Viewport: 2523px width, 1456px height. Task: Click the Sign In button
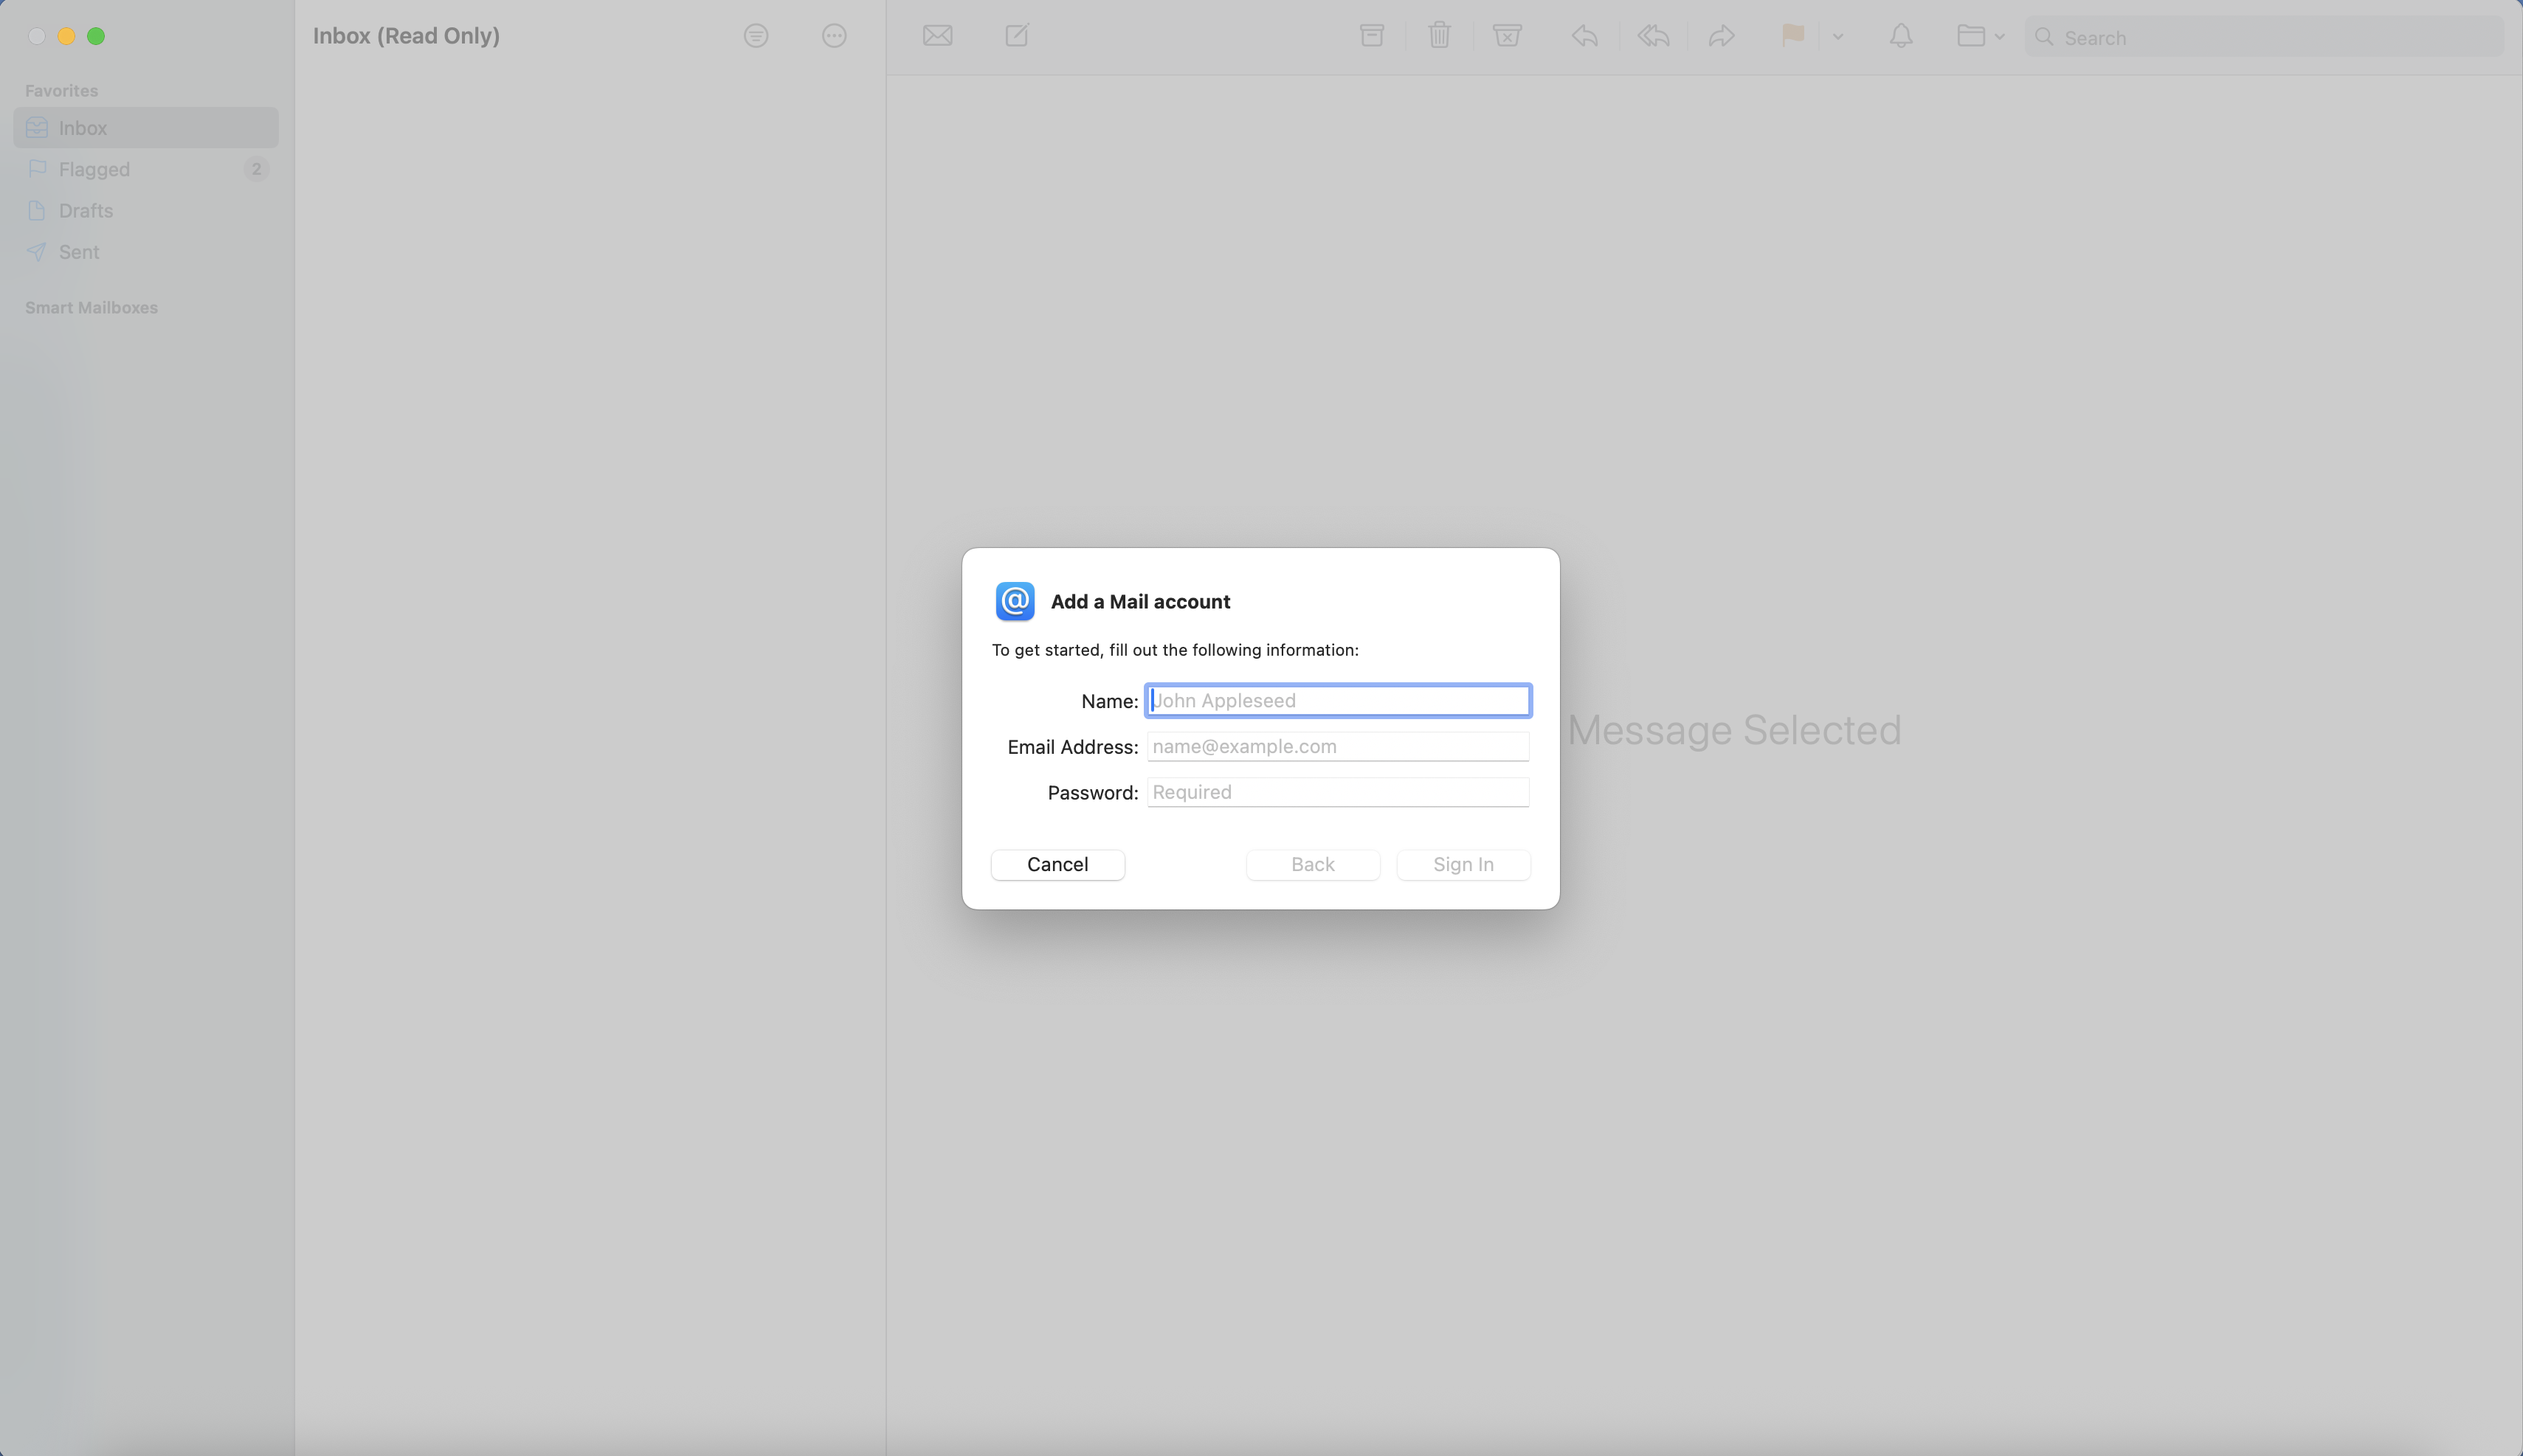click(x=1463, y=865)
